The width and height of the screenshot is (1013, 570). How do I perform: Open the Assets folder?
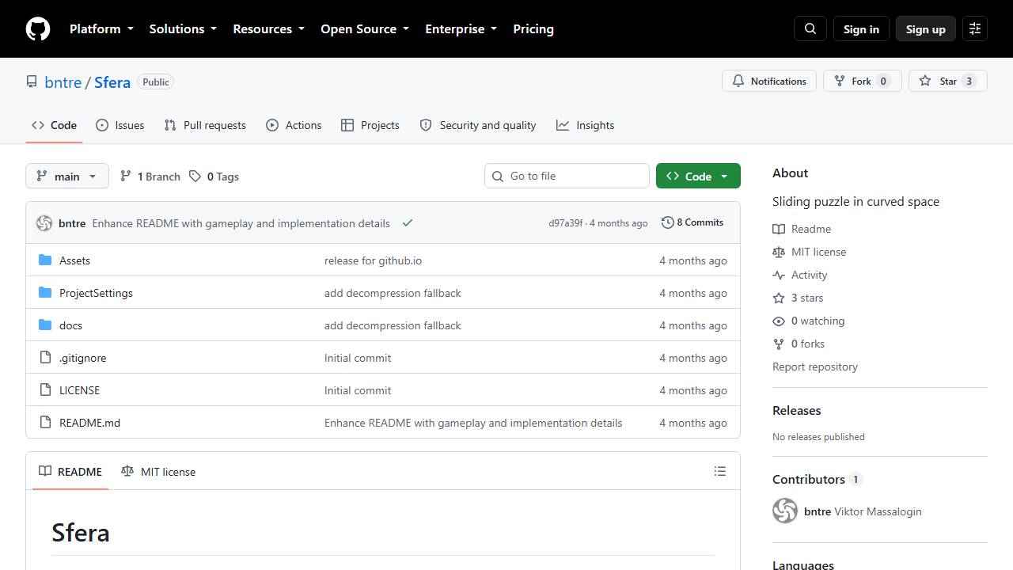[74, 260]
